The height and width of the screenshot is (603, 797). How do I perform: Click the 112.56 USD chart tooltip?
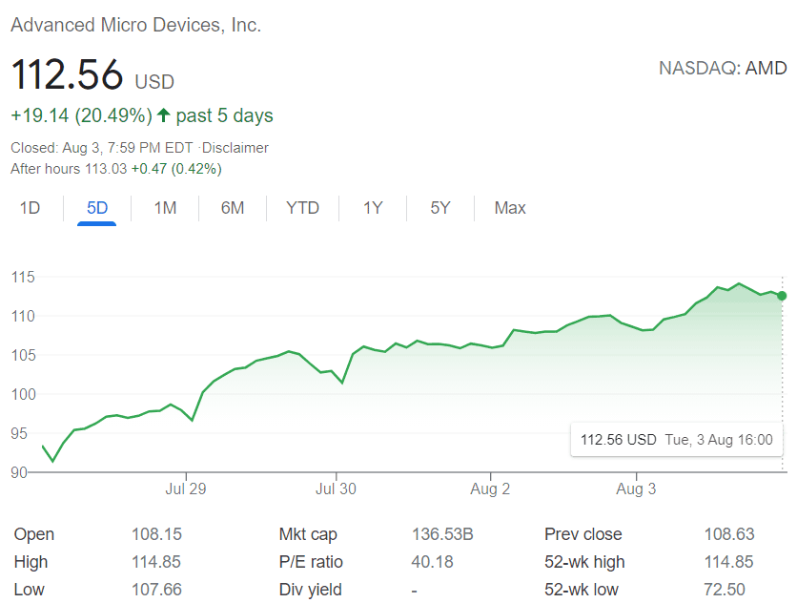tap(677, 440)
